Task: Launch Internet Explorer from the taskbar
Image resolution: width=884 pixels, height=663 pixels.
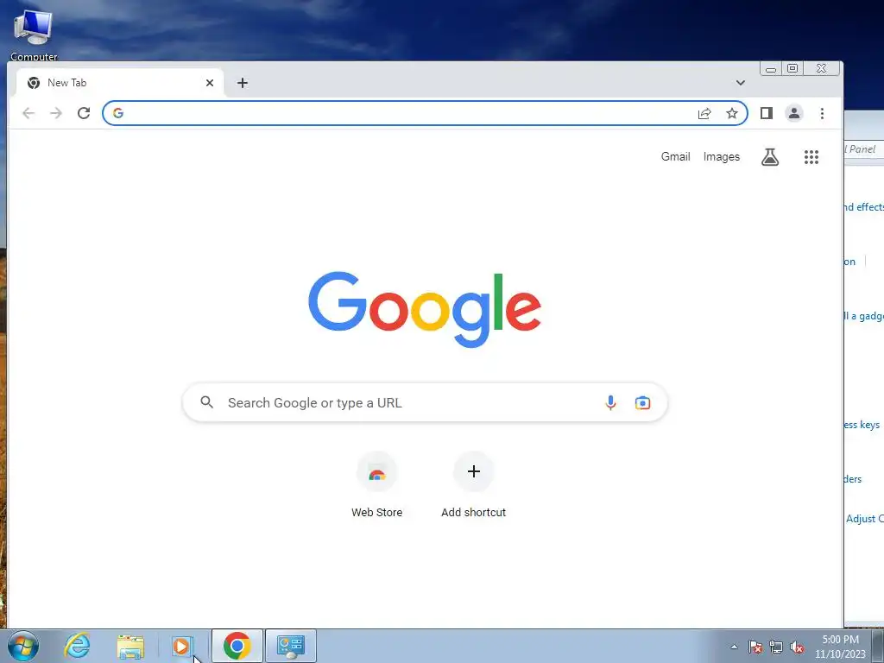Action: (77, 646)
